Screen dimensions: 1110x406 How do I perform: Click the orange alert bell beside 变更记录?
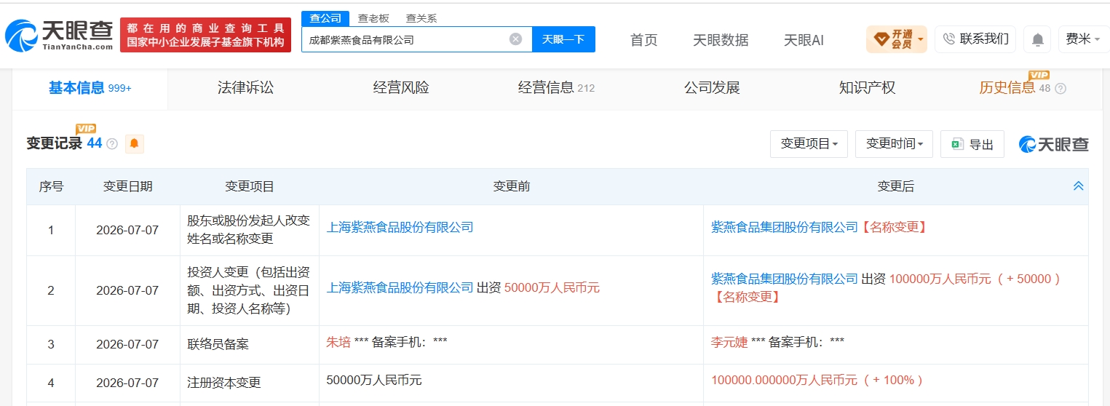coord(134,144)
